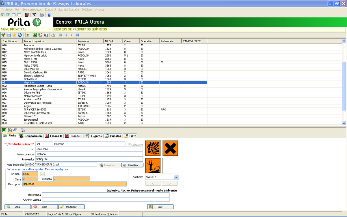Open the Herramientas menu
The image size is (347, 217).
pos(32,10)
